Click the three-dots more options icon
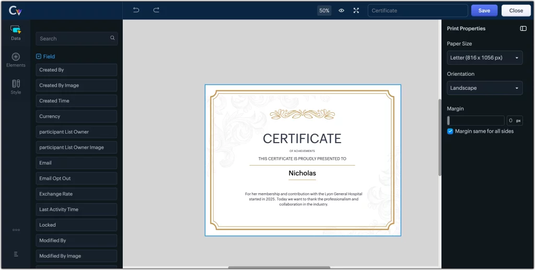The image size is (535, 270). (16, 230)
